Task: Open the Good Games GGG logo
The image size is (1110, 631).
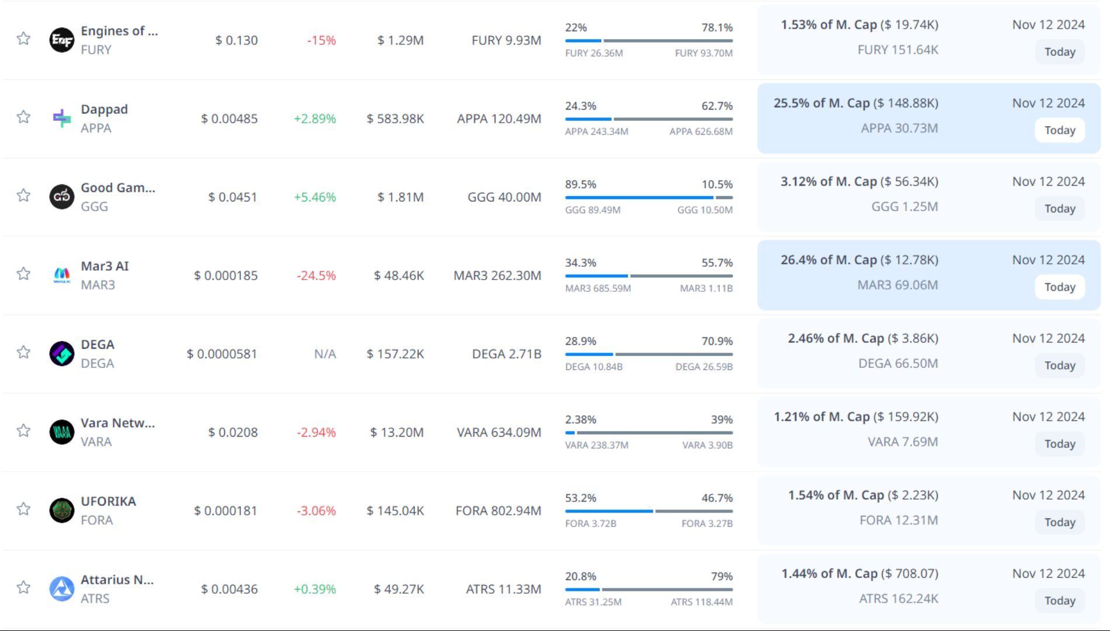Action: [x=61, y=197]
